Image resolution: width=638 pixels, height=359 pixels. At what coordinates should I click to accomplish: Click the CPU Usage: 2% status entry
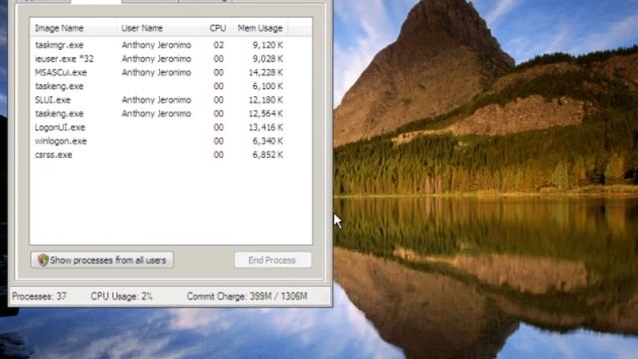pyautogui.click(x=121, y=296)
